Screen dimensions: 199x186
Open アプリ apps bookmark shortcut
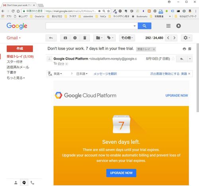point(6,16)
